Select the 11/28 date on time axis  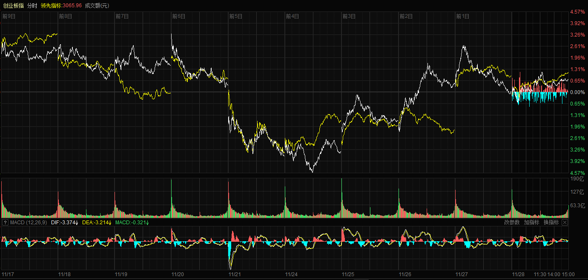[x=518, y=275]
